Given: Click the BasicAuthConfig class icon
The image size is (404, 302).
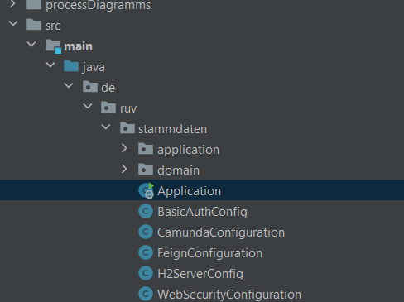Looking at the screenshot, I should click(x=146, y=211).
